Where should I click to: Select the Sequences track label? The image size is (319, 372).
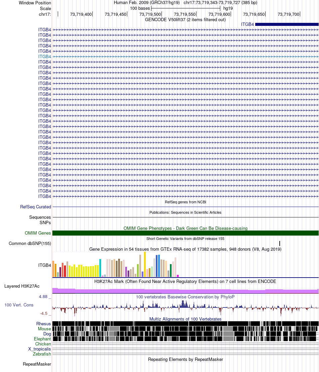40,217
